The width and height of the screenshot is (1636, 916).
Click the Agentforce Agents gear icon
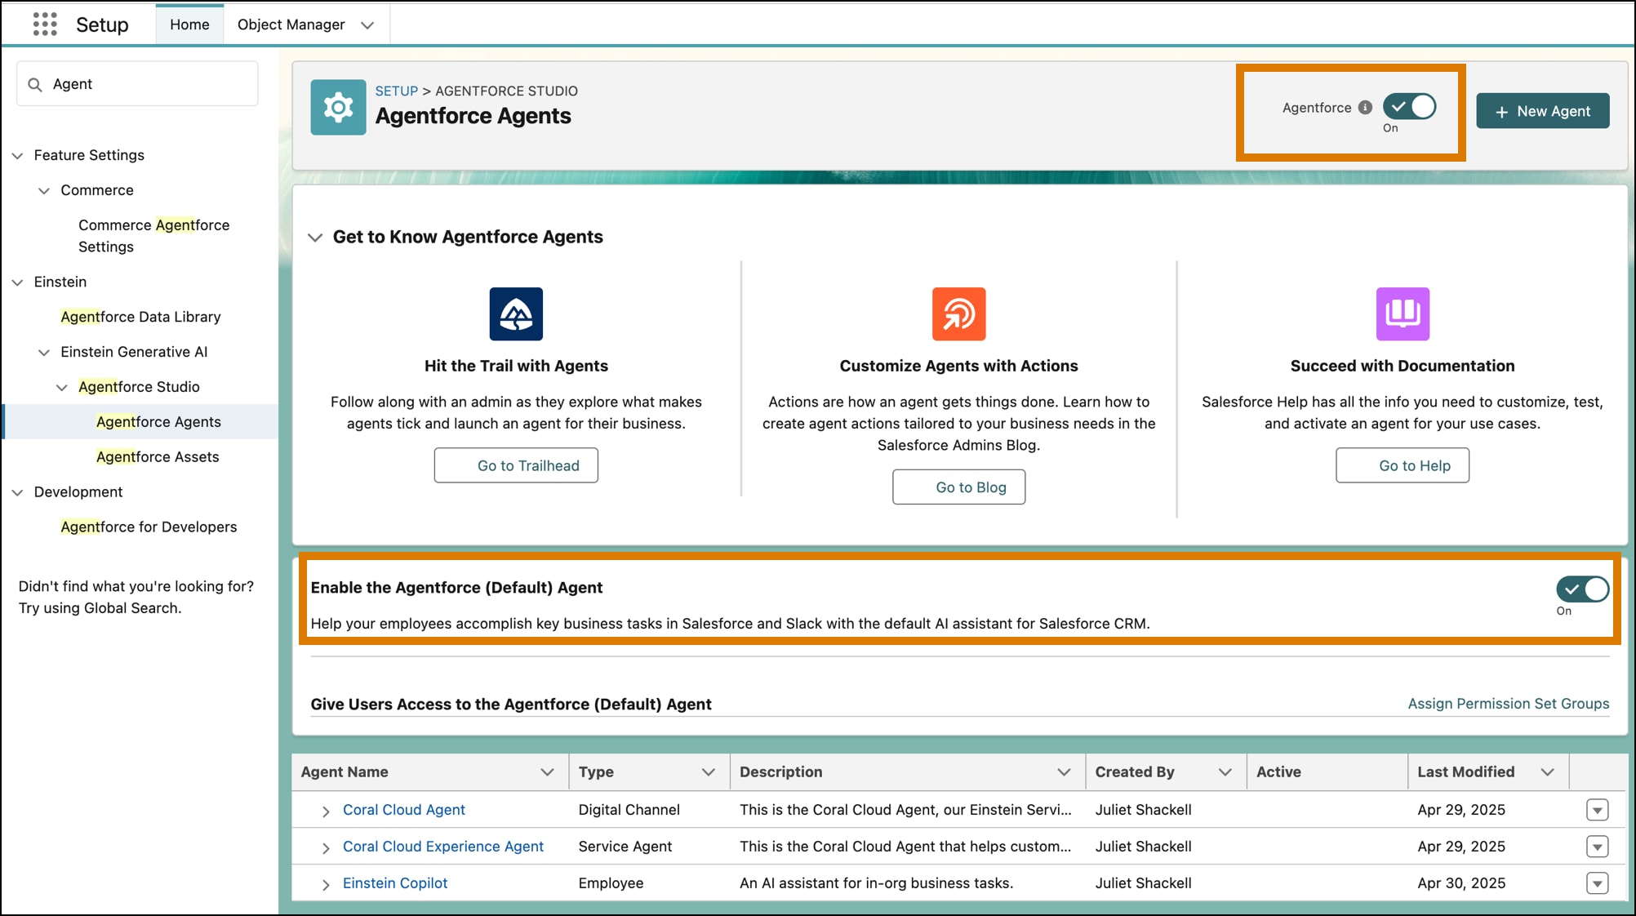(338, 107)
